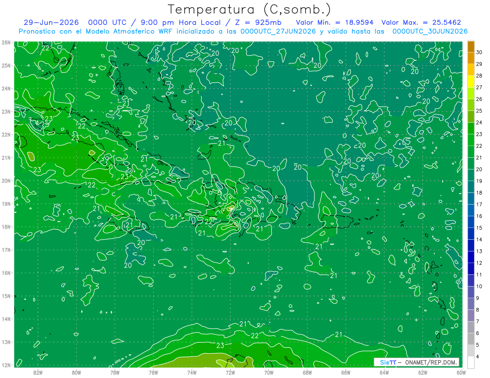Click the '17N' latitude axis label

pos(6,250)
